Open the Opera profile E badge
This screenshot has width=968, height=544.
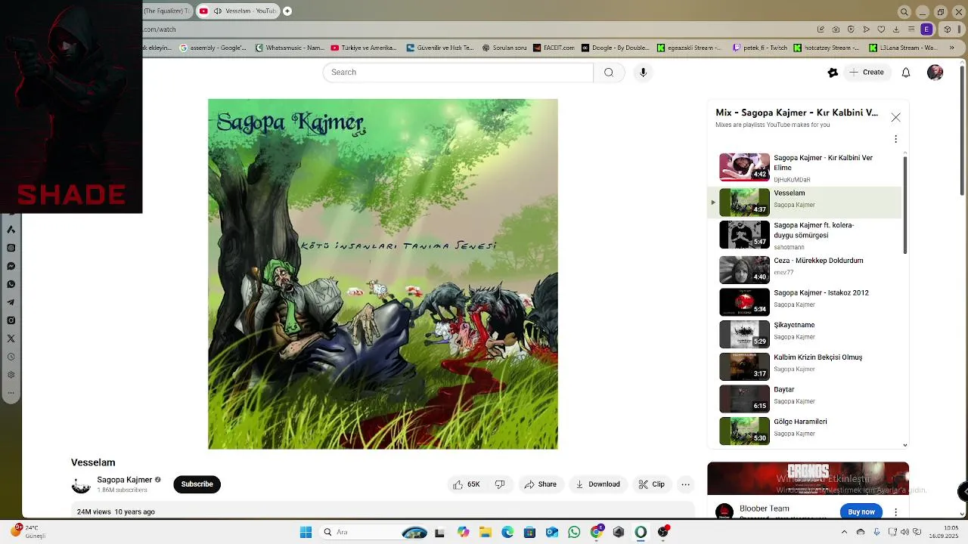[x=926, y=29]
